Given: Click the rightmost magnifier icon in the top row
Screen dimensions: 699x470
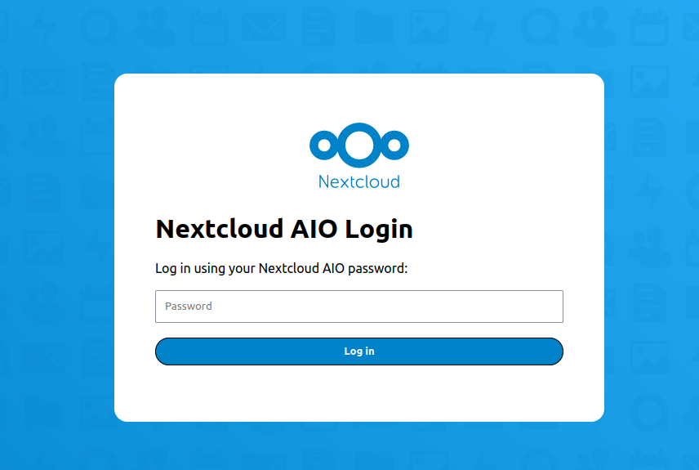Looking at the screenshot, I should (539, 28).
